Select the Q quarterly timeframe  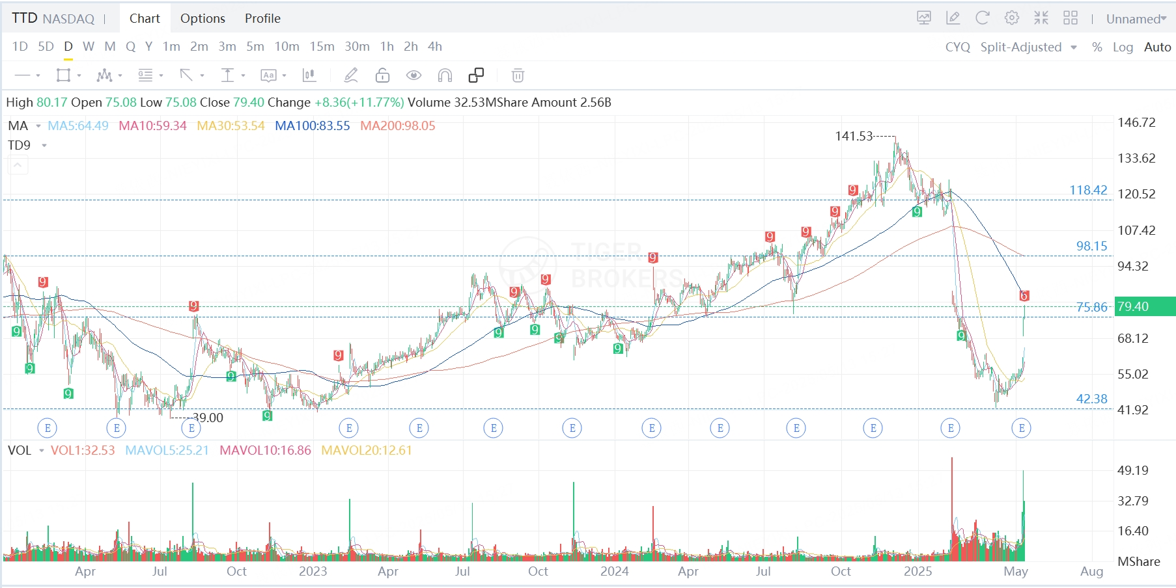[x=131, y=46]
